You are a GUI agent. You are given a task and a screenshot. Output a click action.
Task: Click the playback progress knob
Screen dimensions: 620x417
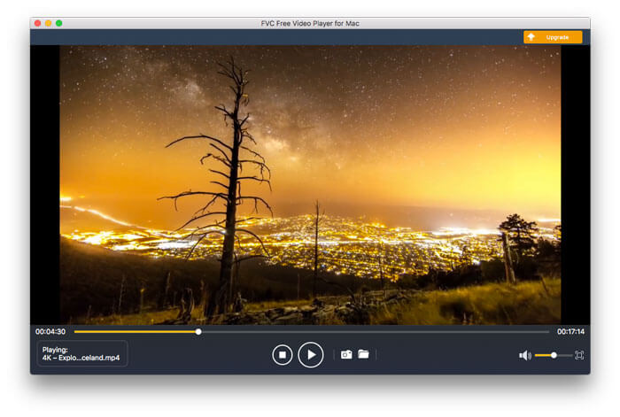coord(198,332)
